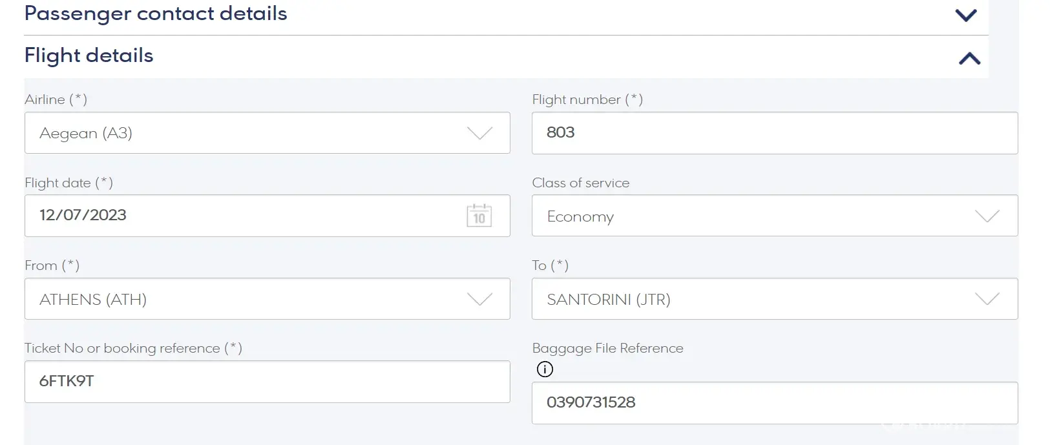The height and width of the screenshot is (445, 1050).
Task: Click the Passenger contact details section title
Action: pyautogui.click(x=156, y=14)
